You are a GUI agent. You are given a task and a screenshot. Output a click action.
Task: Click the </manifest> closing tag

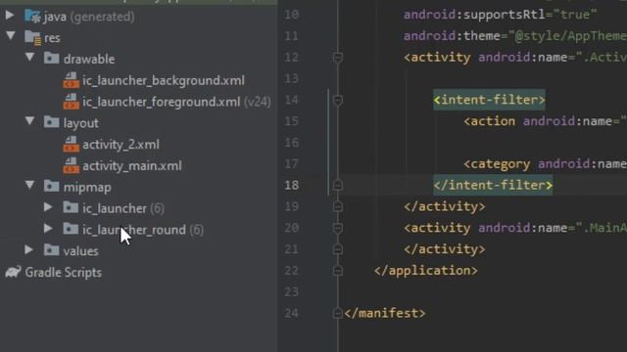pyautogui.click(x=385, y=313)
